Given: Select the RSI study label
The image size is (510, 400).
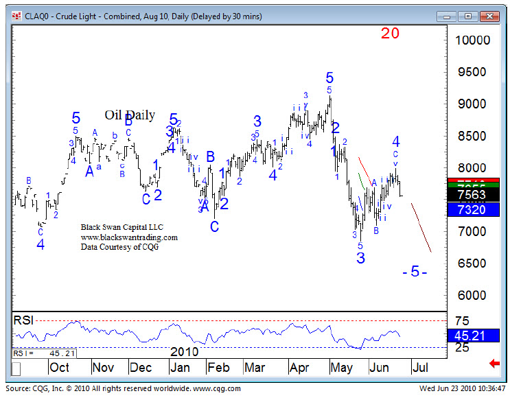Looking at the screenshot, I should (23, 320).
